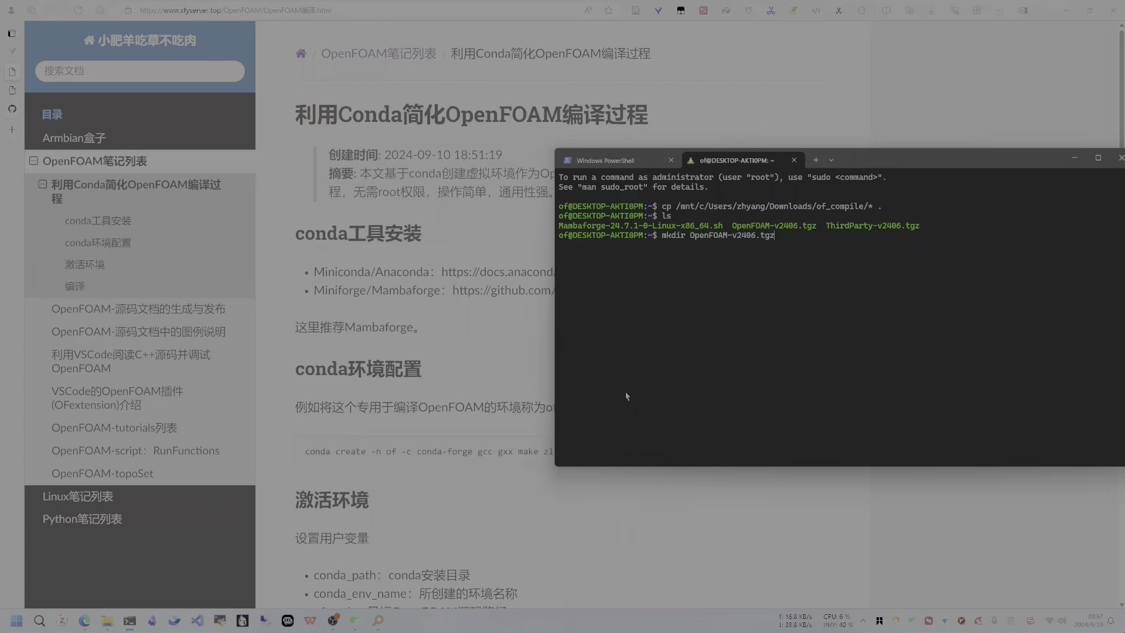Open browser downloads icon
The image size is (1125, 633).
(931, 11)
